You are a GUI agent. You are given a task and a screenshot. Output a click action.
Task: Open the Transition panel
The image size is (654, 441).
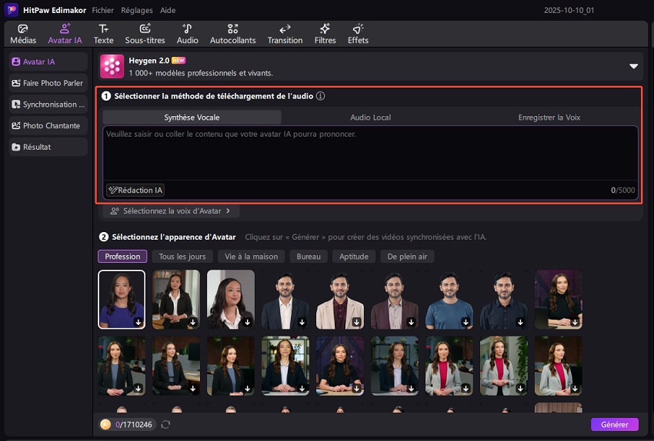tap(285, 34)
